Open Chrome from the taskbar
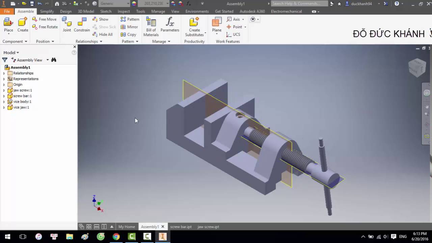432x243 pixels. [x=116, y=237]
